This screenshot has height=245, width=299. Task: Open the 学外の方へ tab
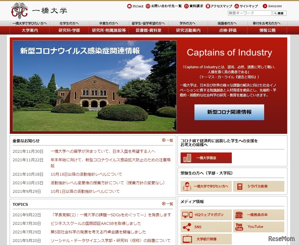click(x=188, y=23)
